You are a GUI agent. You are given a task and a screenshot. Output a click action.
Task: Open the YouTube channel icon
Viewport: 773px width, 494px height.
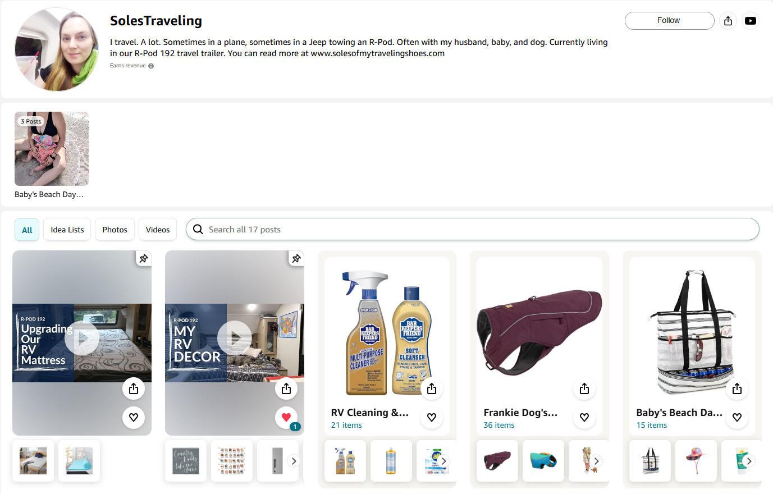[751, 21]
